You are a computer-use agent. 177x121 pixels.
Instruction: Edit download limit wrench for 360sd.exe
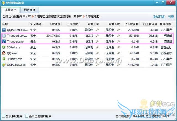click(x=118, y=47)
